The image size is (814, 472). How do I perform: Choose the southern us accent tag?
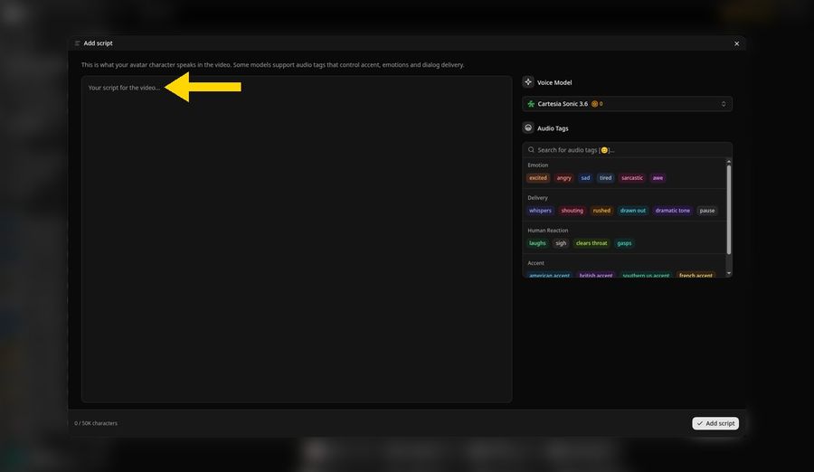pyautogui.click(x=646, y=275)
